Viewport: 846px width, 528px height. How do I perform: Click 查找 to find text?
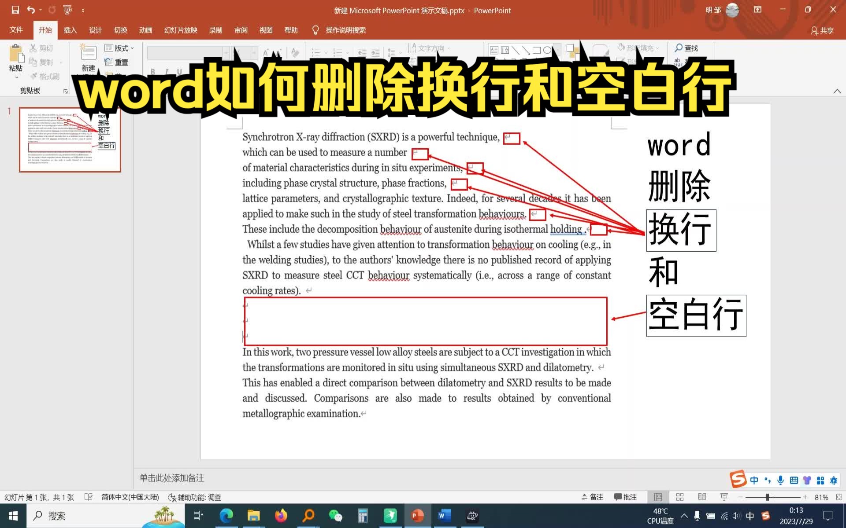686,48
